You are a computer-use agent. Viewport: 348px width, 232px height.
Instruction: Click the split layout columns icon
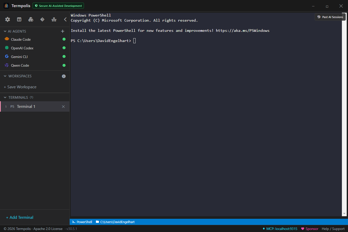coord(19,19)
